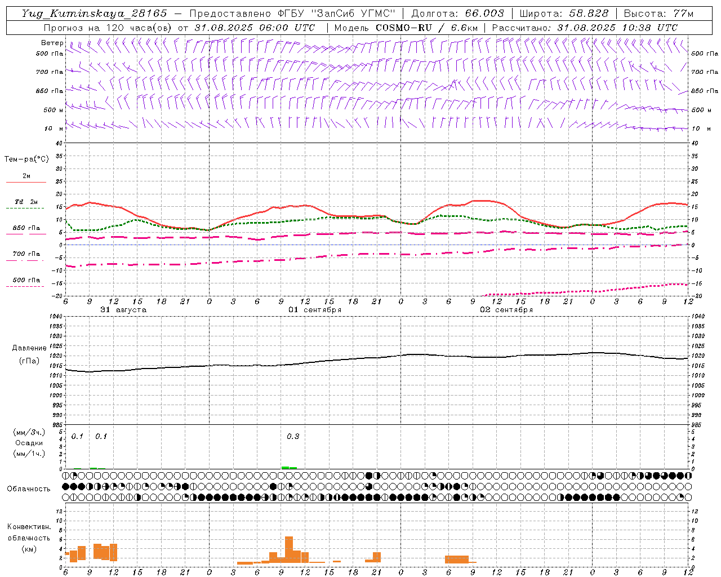721x577 pixels.
Task: Click the 02 сентября date label
Action: 506,310
